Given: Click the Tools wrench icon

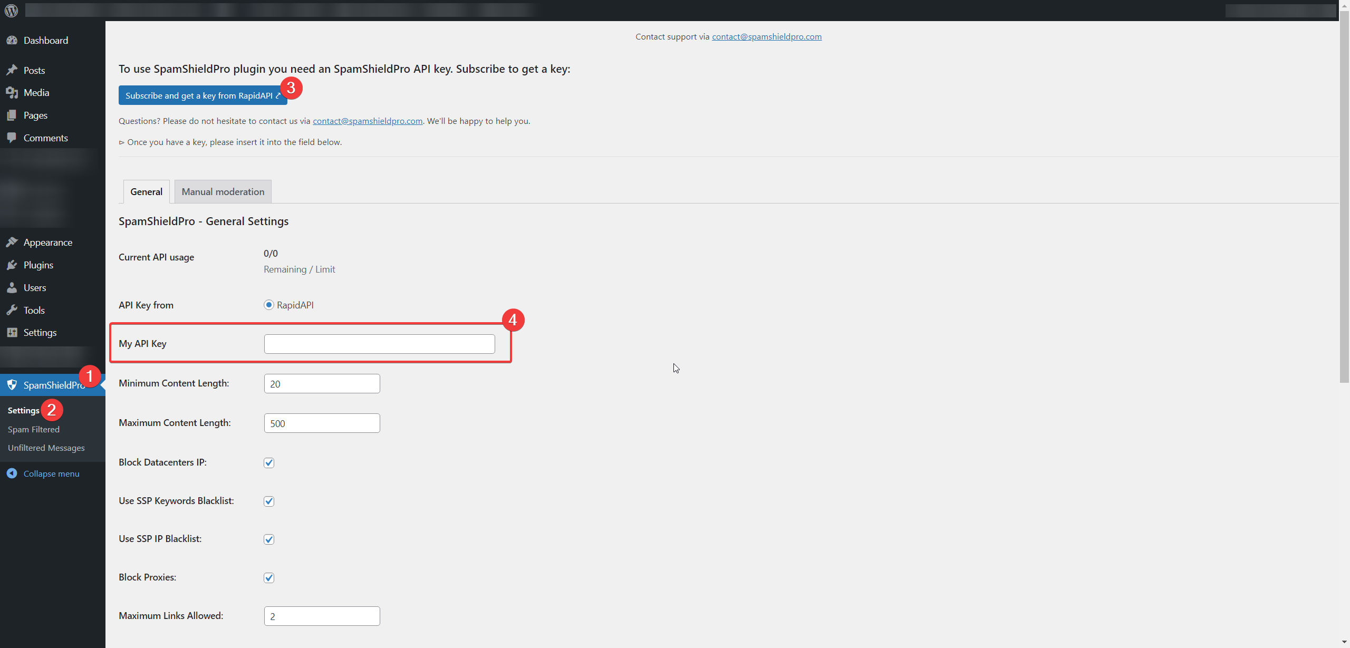Looking at the screenshot, I should (x=12, y=311).
